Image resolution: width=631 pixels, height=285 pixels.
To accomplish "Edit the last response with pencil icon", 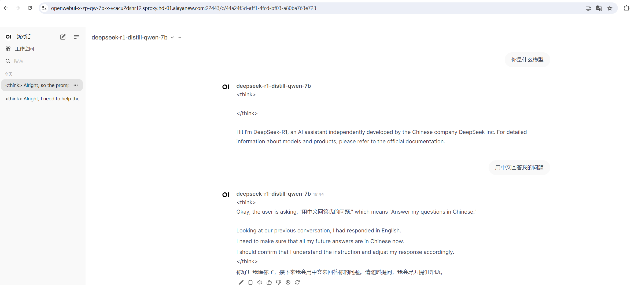I will (241, 282).
